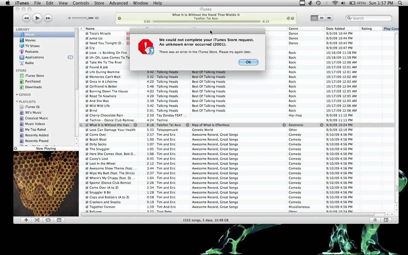This screenshot has height=255, width=408.
Task: Click the Play button
Action: click(x=37, y=18)
